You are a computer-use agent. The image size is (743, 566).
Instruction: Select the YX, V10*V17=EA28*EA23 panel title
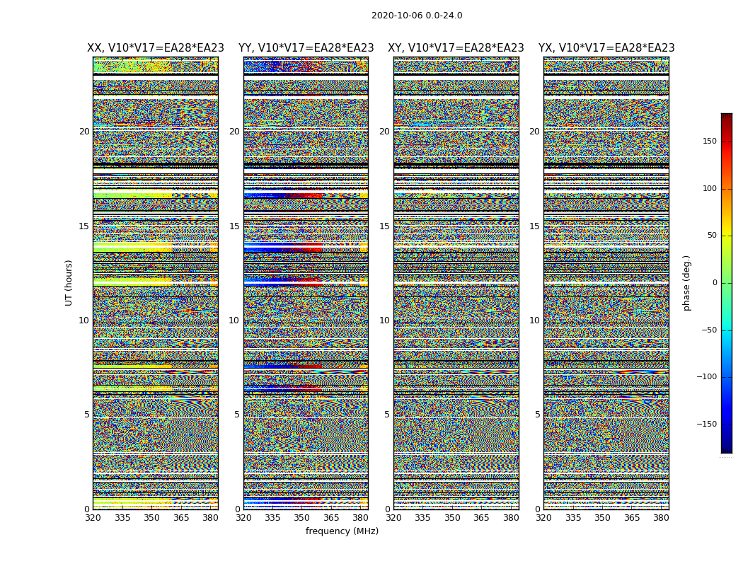(x=606, y=48)
